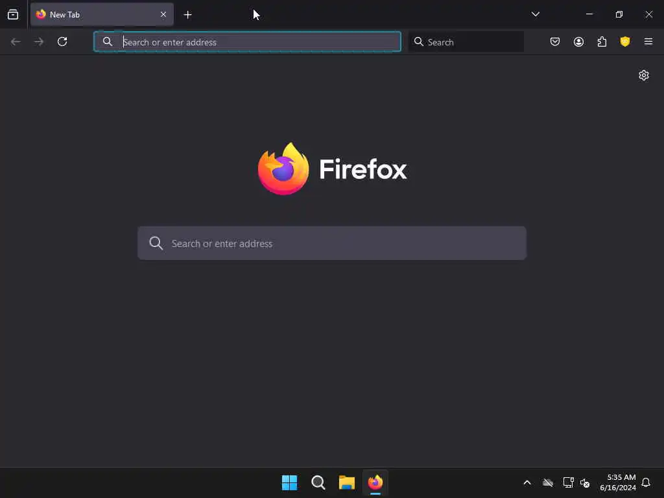Close the Firefox window
This screenshot has height=498, width=664.
pyautogui.click(x=648, y=14)
